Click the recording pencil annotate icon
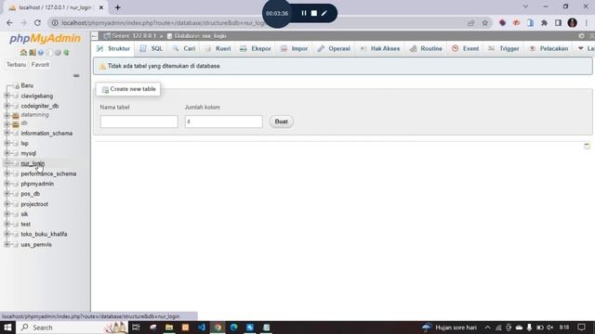This screenshot has height=334, width=595. [x=324, y=13]
